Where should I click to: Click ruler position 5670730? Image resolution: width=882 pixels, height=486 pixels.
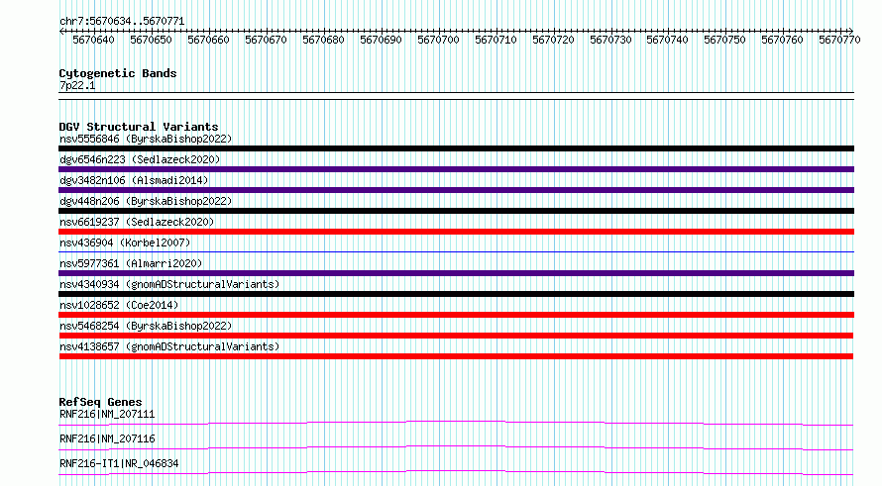610,40
